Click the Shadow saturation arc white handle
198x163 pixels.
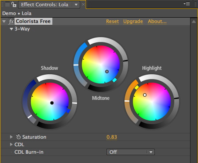(30, 117)
